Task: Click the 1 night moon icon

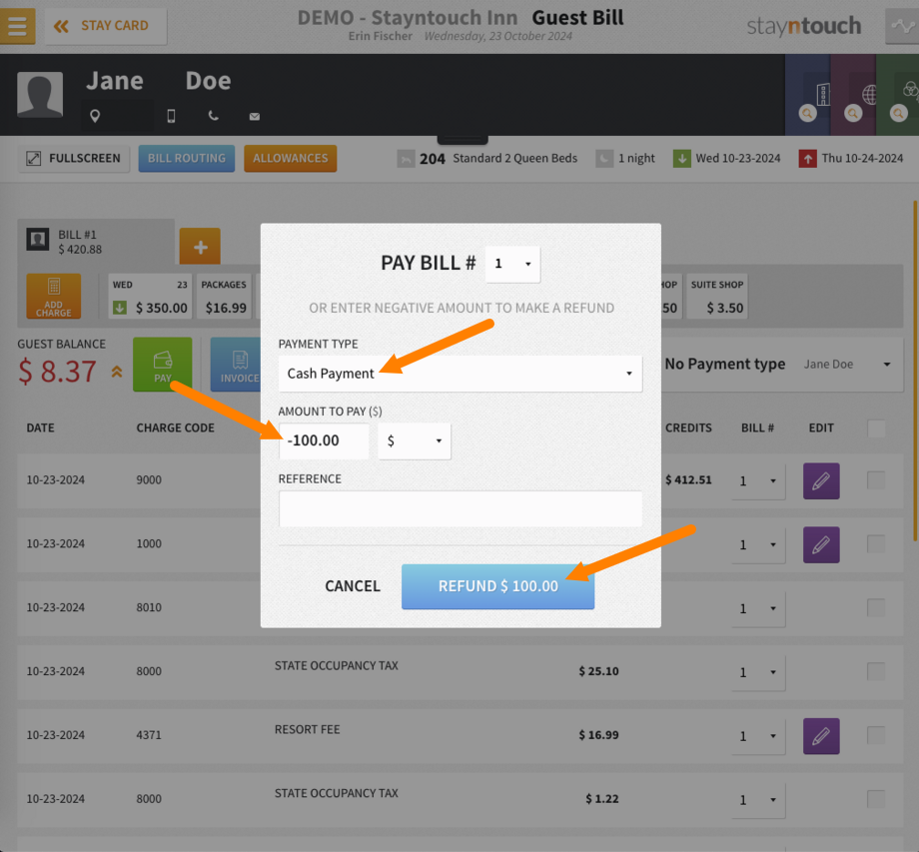Action: click(x=604, y=159)
